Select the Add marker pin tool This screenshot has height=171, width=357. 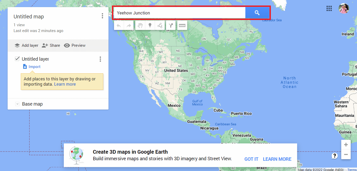pos(150,25)
